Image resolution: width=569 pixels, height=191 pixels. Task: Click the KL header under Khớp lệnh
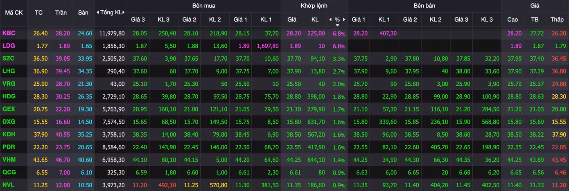315,19
